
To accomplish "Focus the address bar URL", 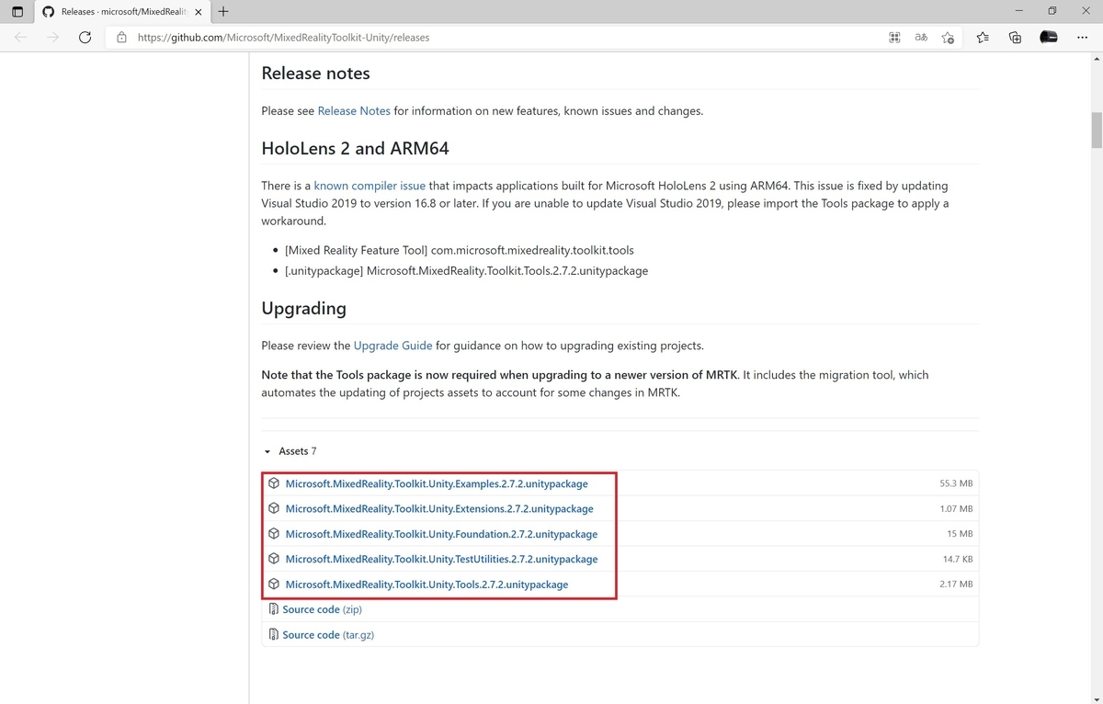I will click(x=283, y=38).
